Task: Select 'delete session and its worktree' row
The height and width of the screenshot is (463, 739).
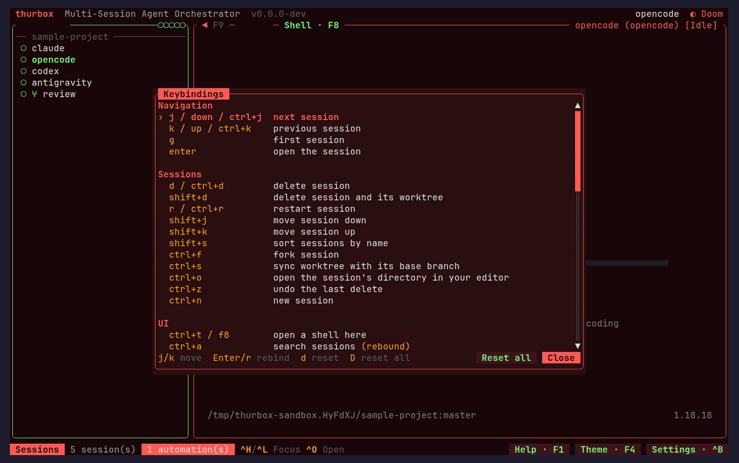Action: 366,198
